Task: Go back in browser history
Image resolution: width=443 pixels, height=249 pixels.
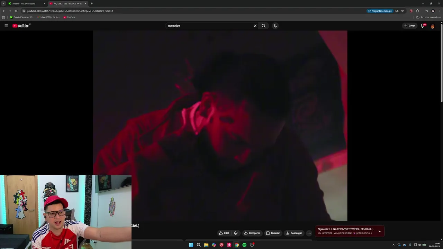Action: pos(3,11)
